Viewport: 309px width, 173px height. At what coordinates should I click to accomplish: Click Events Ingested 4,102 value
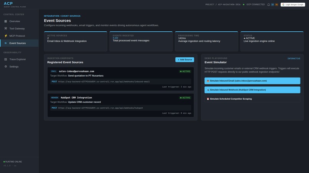(x=115, y=38)
